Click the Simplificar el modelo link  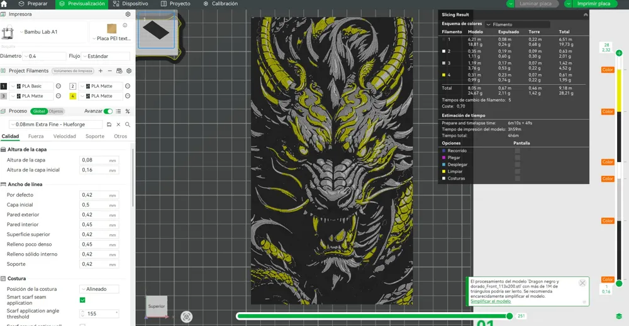[491, 301]
